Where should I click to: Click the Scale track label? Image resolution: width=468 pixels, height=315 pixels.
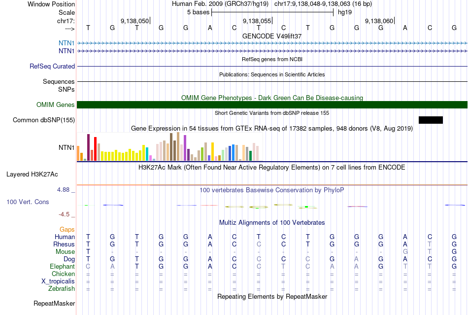click(67, 12)
